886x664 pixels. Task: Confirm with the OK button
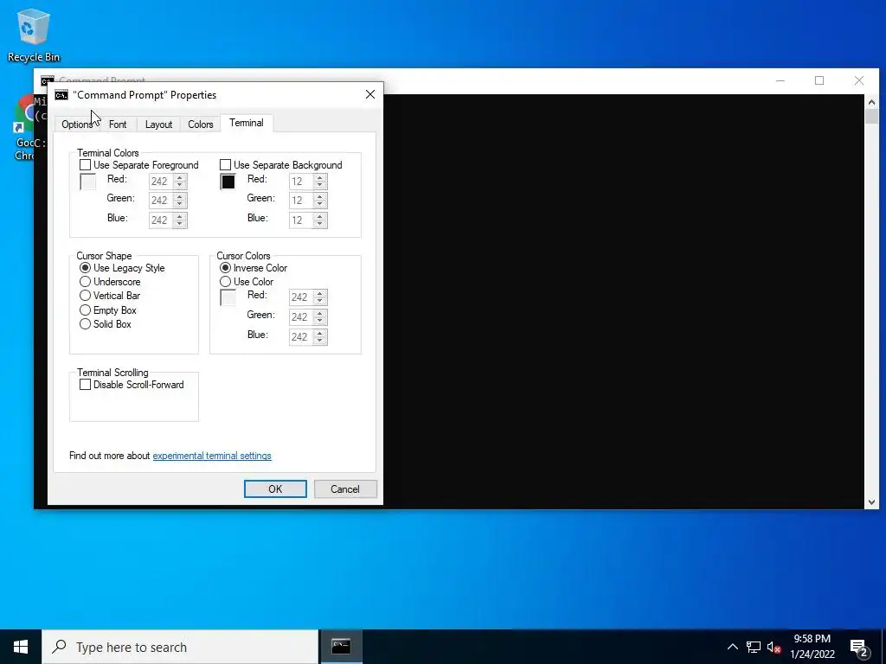pyautogui.click(x=275, y=489)
